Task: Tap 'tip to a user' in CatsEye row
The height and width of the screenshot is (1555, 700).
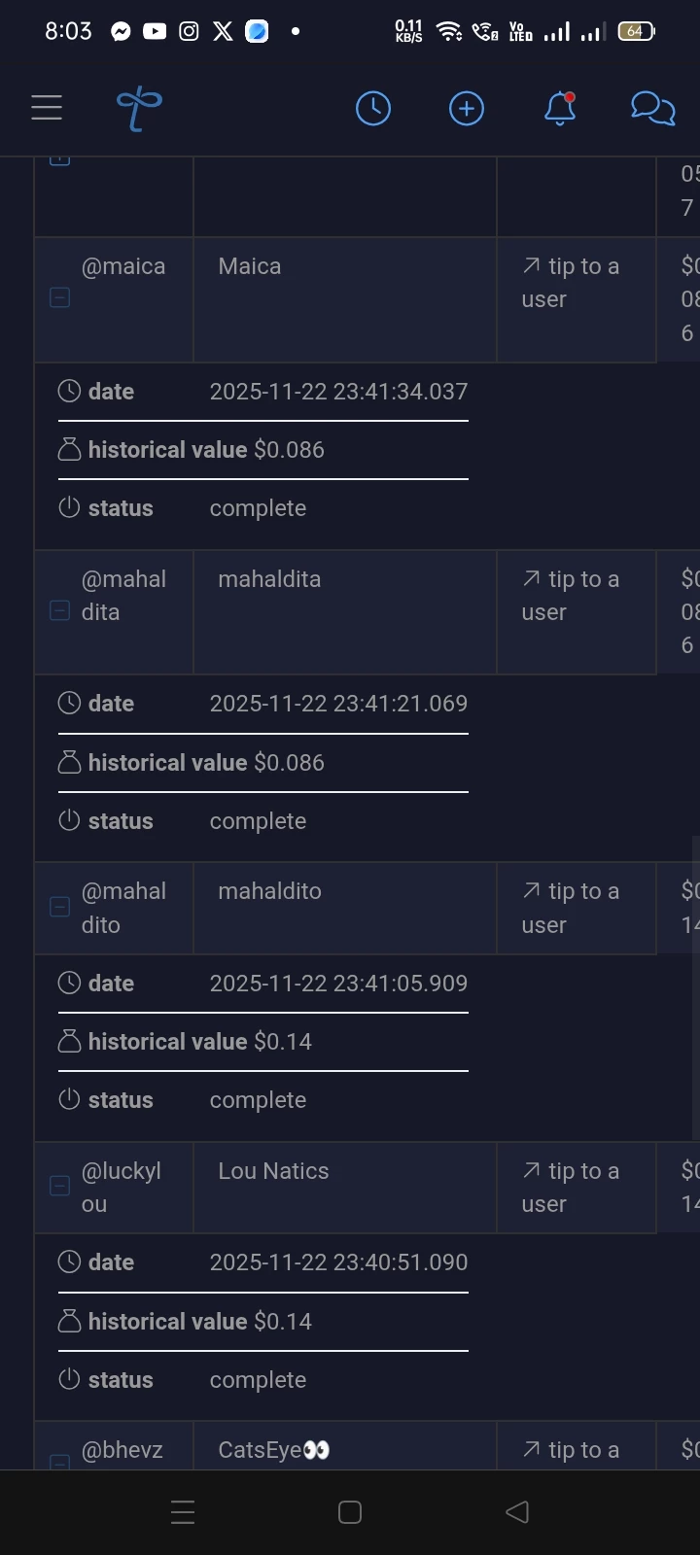Action: [x=571, y=1450]
